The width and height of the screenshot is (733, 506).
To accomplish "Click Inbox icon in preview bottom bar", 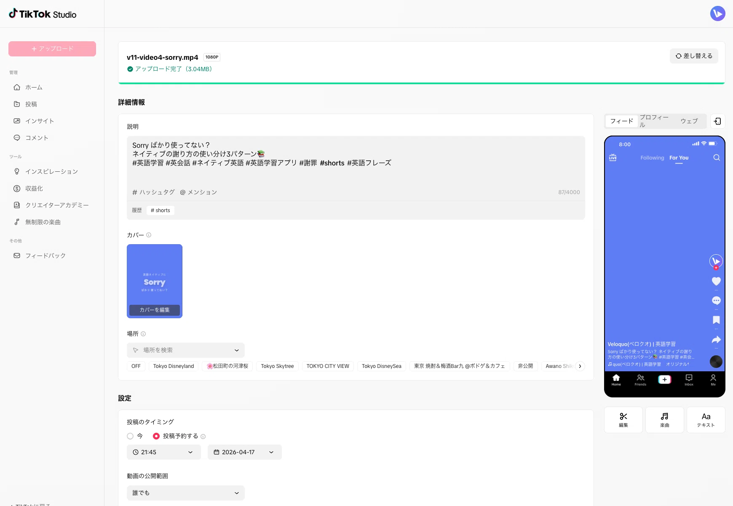I will [689, 380].
